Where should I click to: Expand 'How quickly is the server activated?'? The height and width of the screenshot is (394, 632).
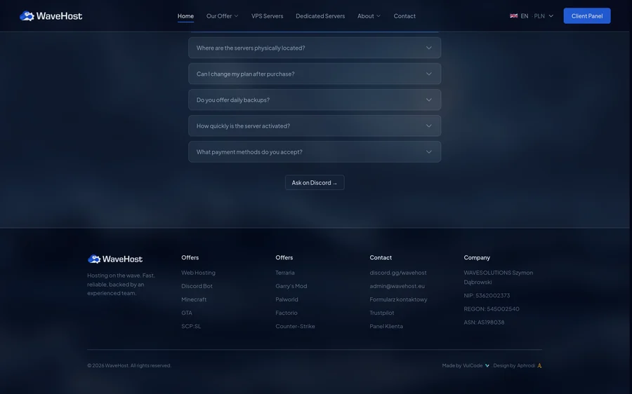[315, 126]
